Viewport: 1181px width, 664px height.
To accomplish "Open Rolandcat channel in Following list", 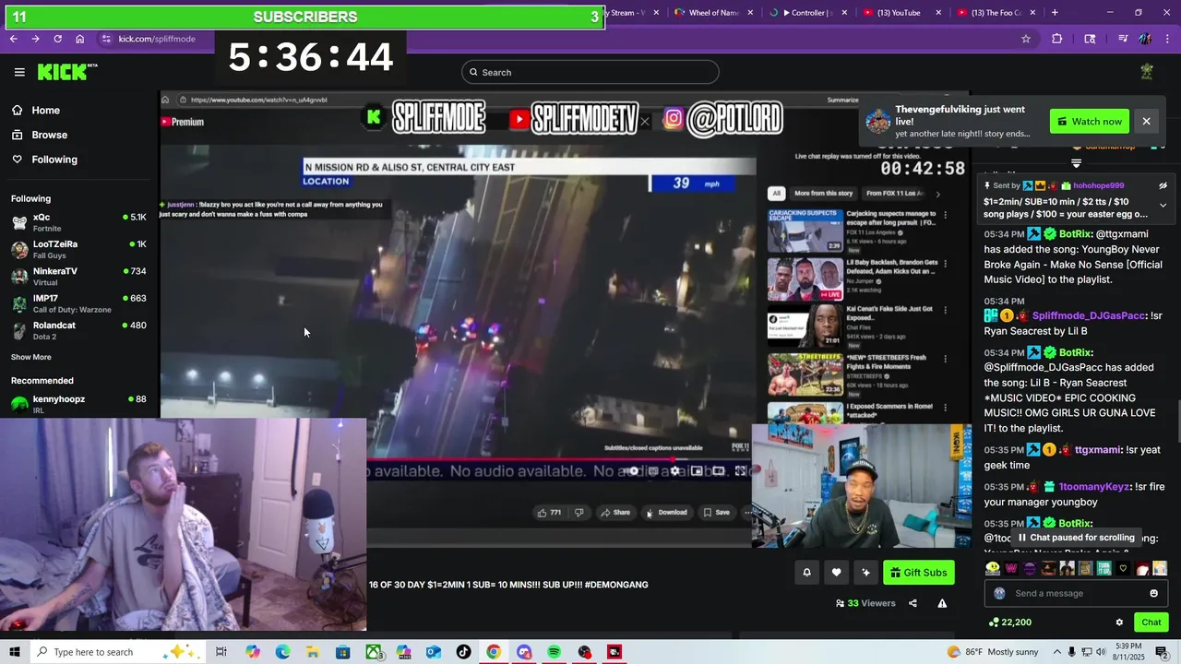I will [78, 330].
